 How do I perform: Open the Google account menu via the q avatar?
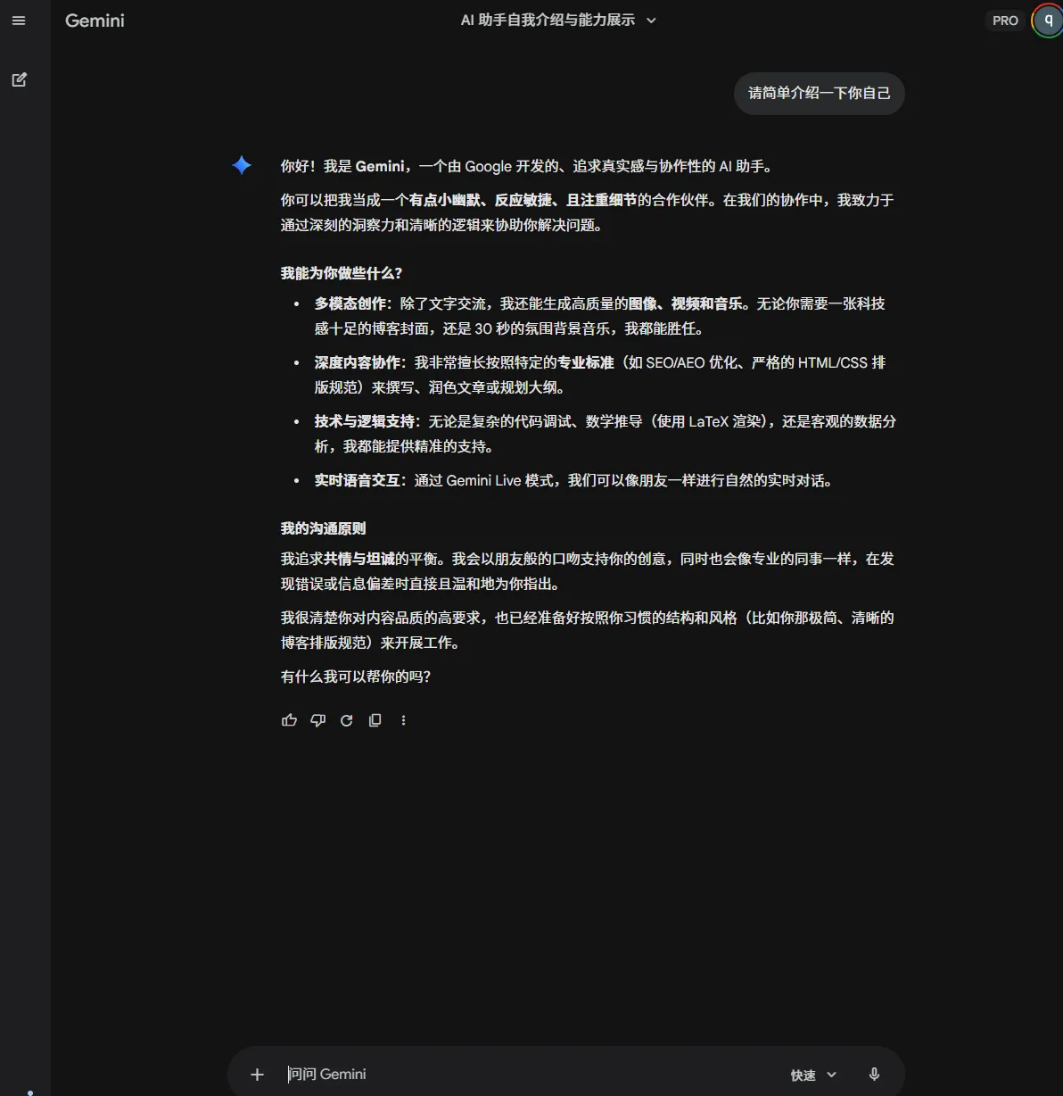(x=1047, y=20)
